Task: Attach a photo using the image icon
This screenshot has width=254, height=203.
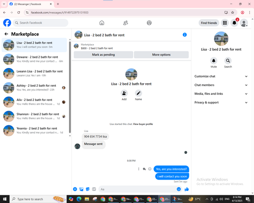Action: [81, 189]
